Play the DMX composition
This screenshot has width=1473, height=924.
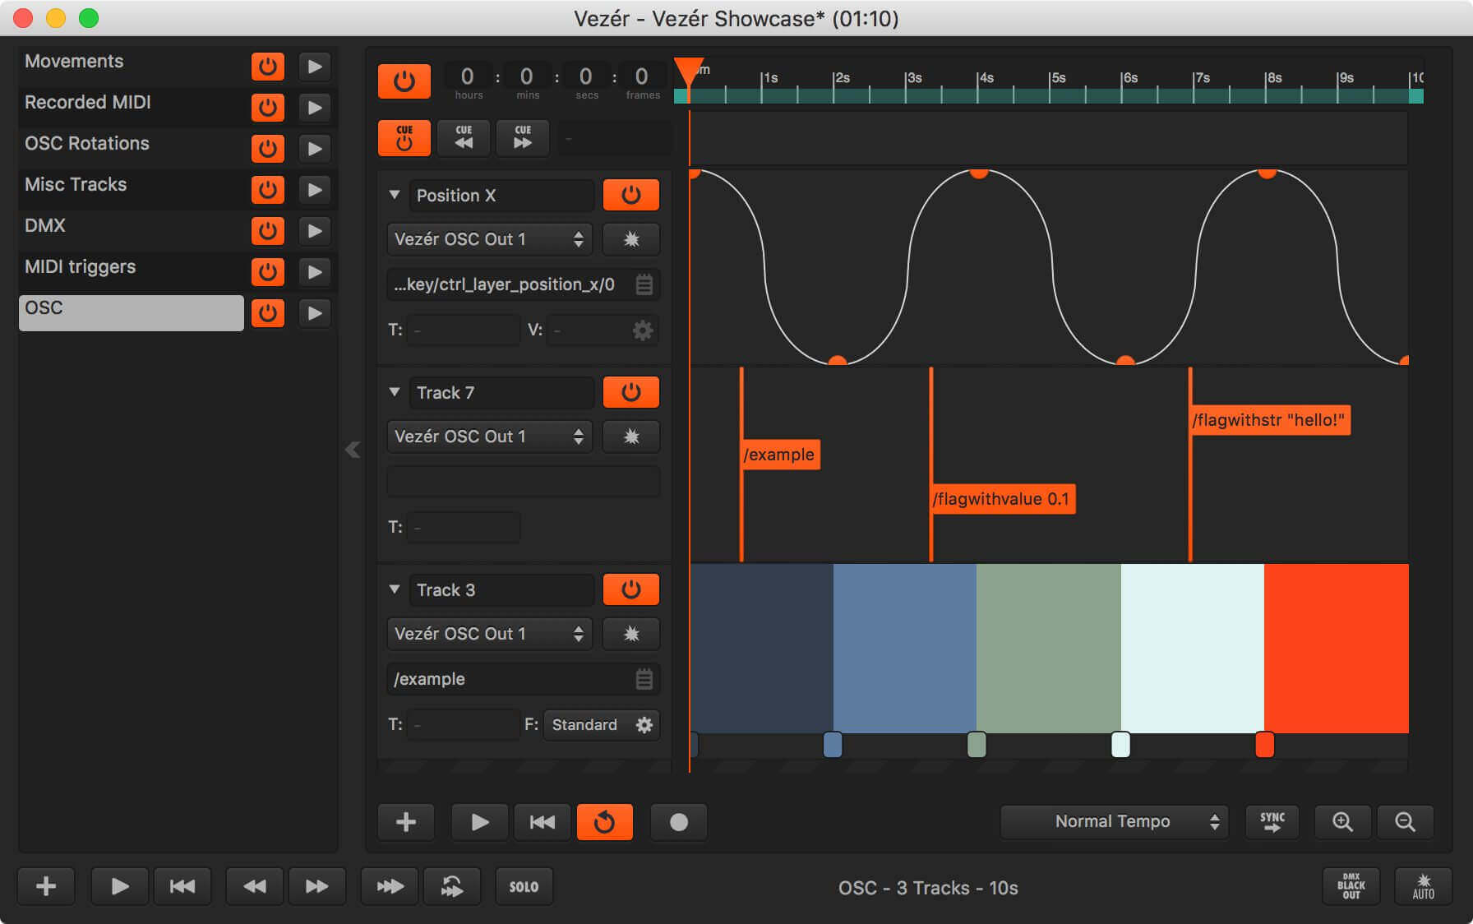point(315,230)
